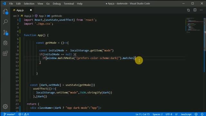Open the Manage gear menu
The image size is (206, 116).
pyautogui.click(x=5, y=106)
